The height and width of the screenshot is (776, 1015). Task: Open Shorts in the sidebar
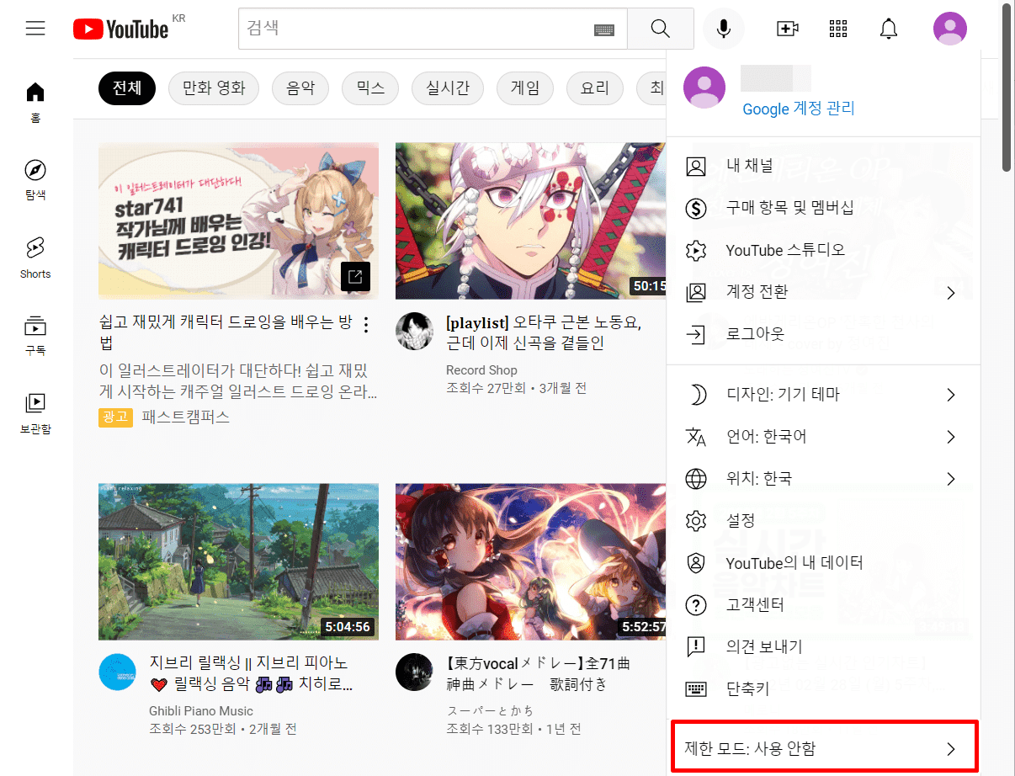point(35,258)
